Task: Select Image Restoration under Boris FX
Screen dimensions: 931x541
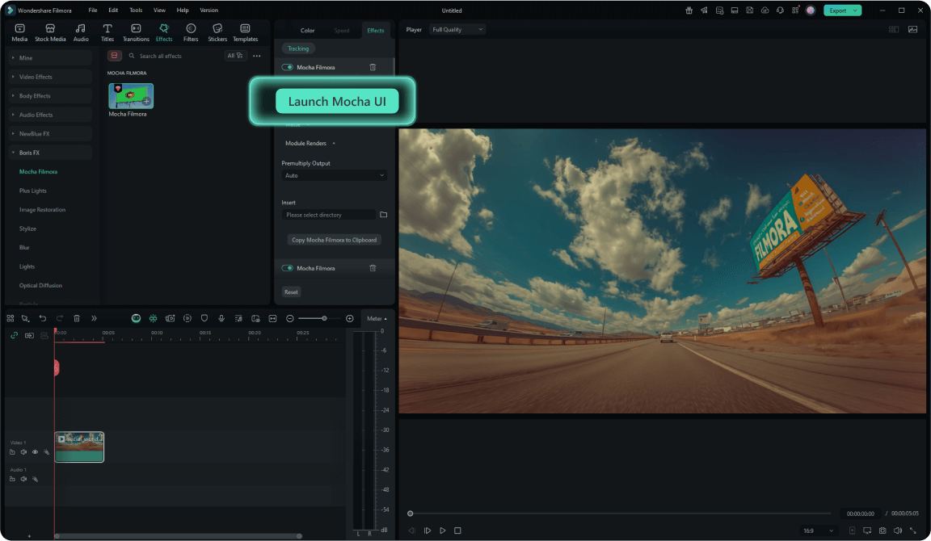Action: [42, 209]
